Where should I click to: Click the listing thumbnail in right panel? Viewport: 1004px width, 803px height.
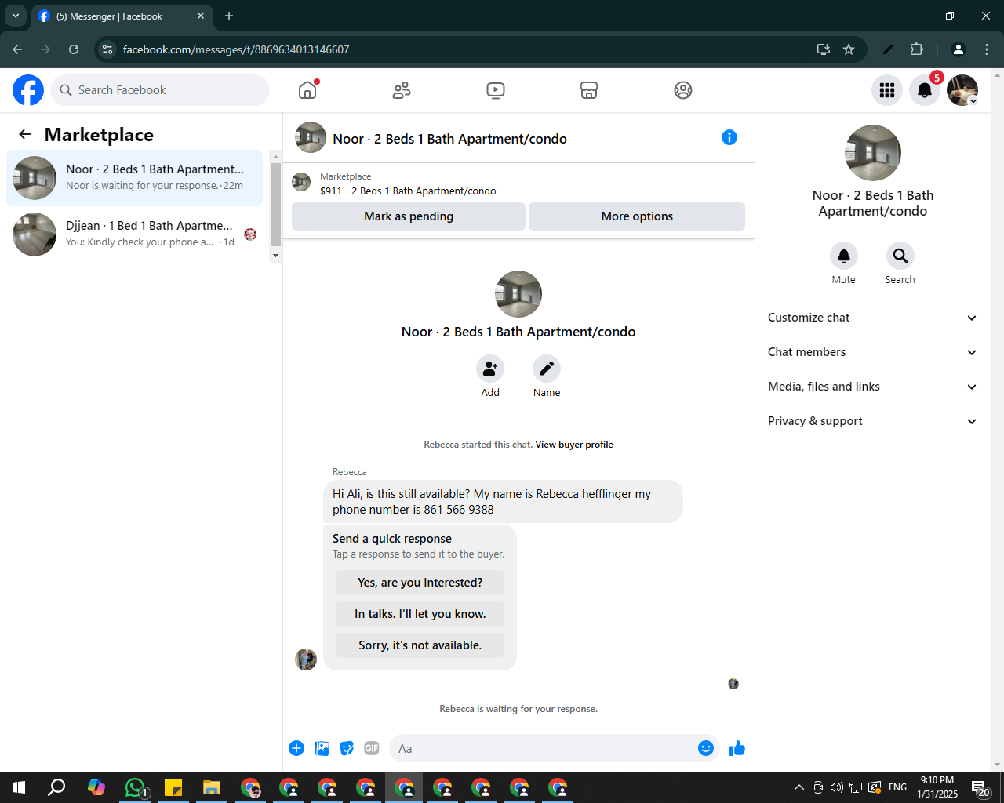tap(873, 153)
